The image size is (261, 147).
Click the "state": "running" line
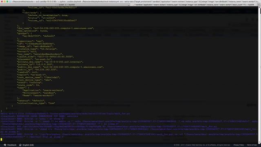click(30, 82)
